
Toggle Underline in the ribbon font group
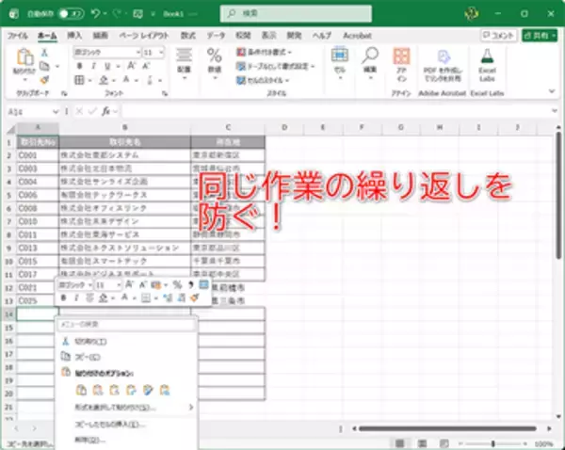pyautogui.click(x=107, y=66)
